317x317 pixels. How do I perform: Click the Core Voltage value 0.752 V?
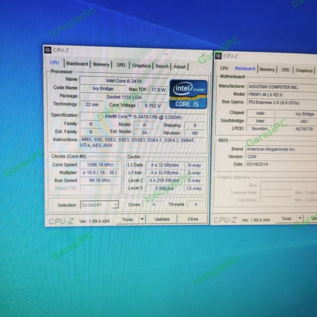(x=153, y=105)
